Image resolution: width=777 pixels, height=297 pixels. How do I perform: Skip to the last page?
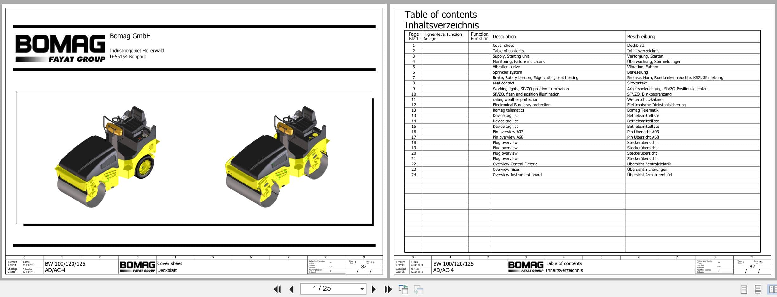[387, 289]
